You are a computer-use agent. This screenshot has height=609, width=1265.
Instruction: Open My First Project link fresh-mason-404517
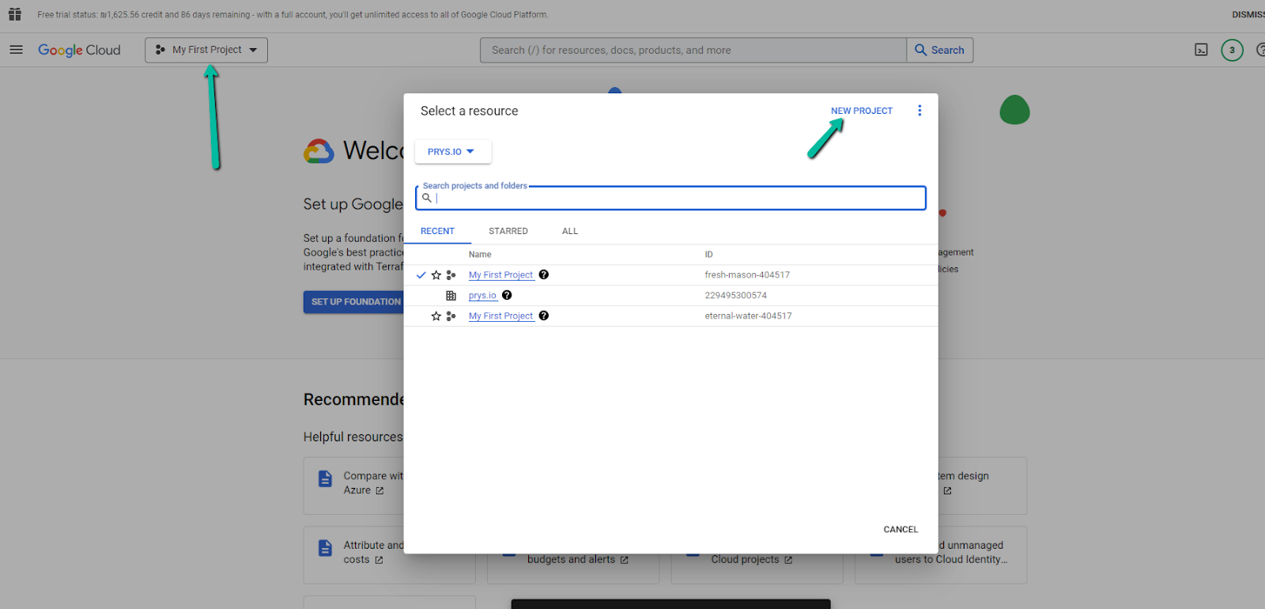501,275
